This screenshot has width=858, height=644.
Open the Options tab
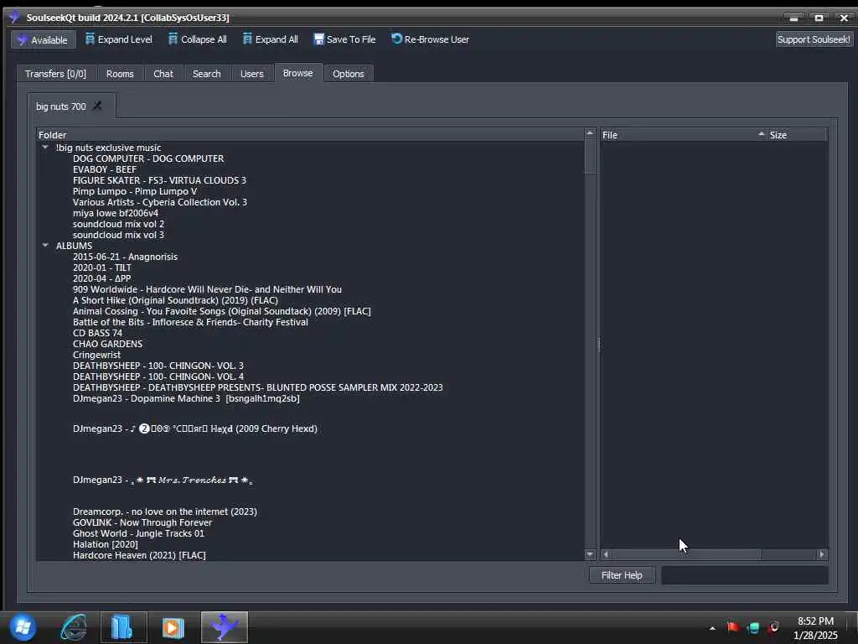coord(348,74)
